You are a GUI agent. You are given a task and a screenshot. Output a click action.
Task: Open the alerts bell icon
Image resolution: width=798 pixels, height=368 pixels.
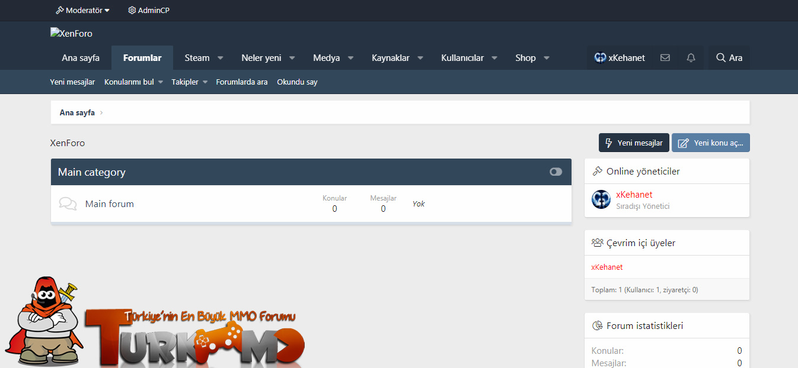pos(691,58)
